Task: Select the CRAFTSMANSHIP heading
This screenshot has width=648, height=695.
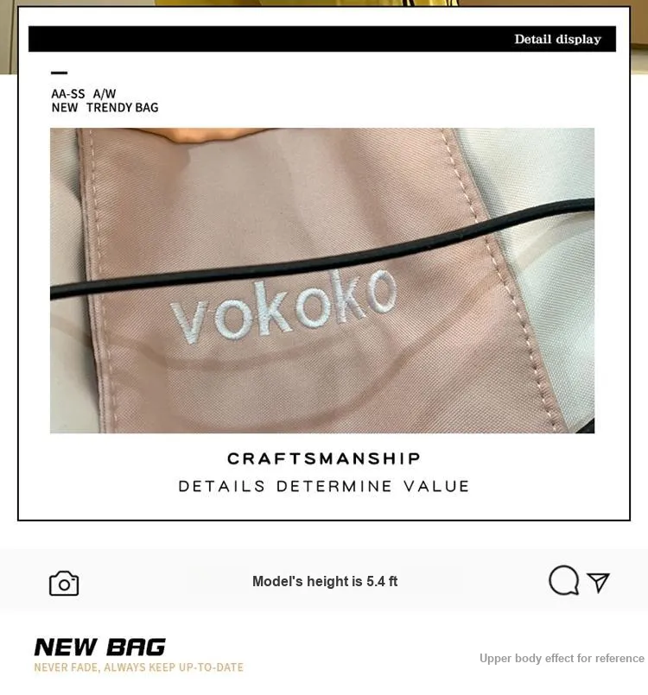Action: click(x=324, y=458)
